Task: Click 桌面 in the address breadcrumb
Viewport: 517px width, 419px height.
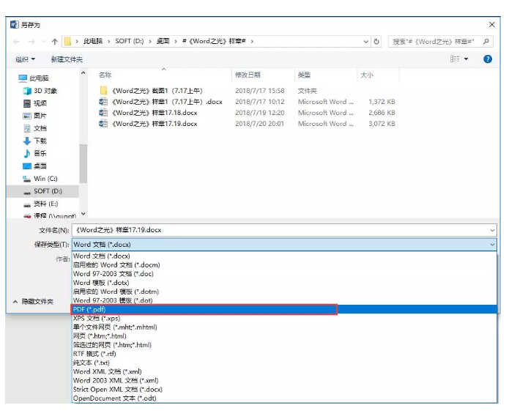Action: pos(163,41)
